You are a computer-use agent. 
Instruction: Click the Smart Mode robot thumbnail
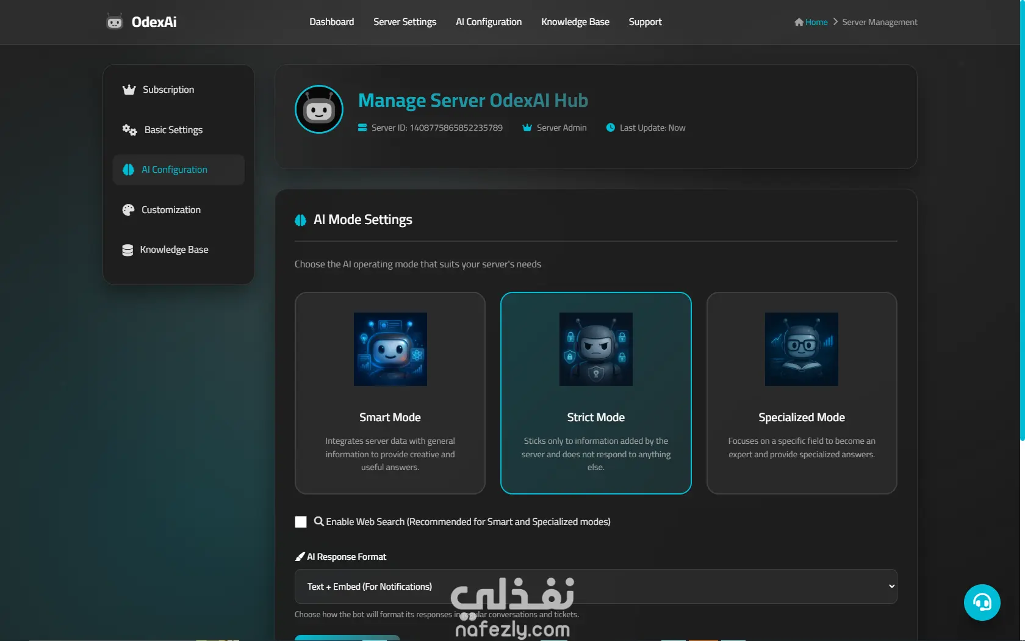coord(390,349)
